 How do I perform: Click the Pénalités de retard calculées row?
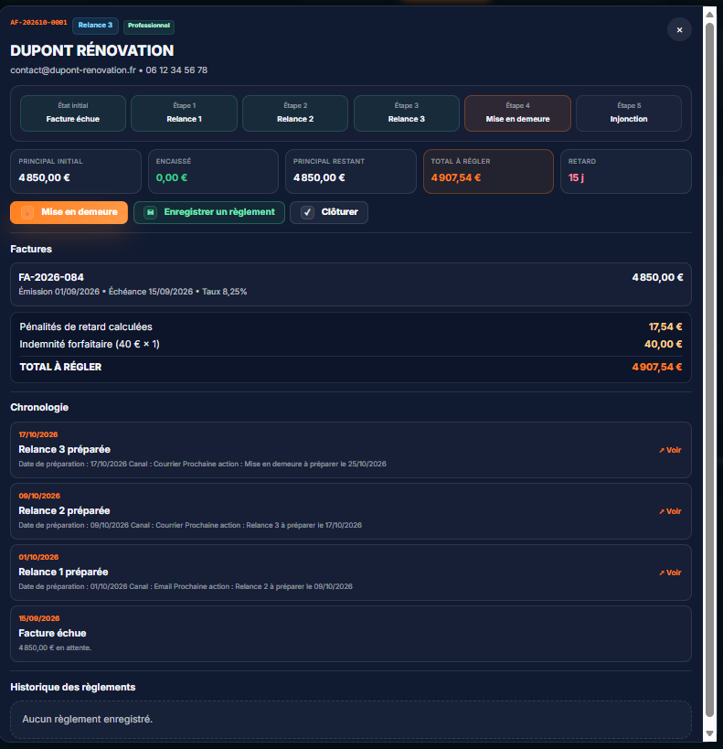[351, 326]
